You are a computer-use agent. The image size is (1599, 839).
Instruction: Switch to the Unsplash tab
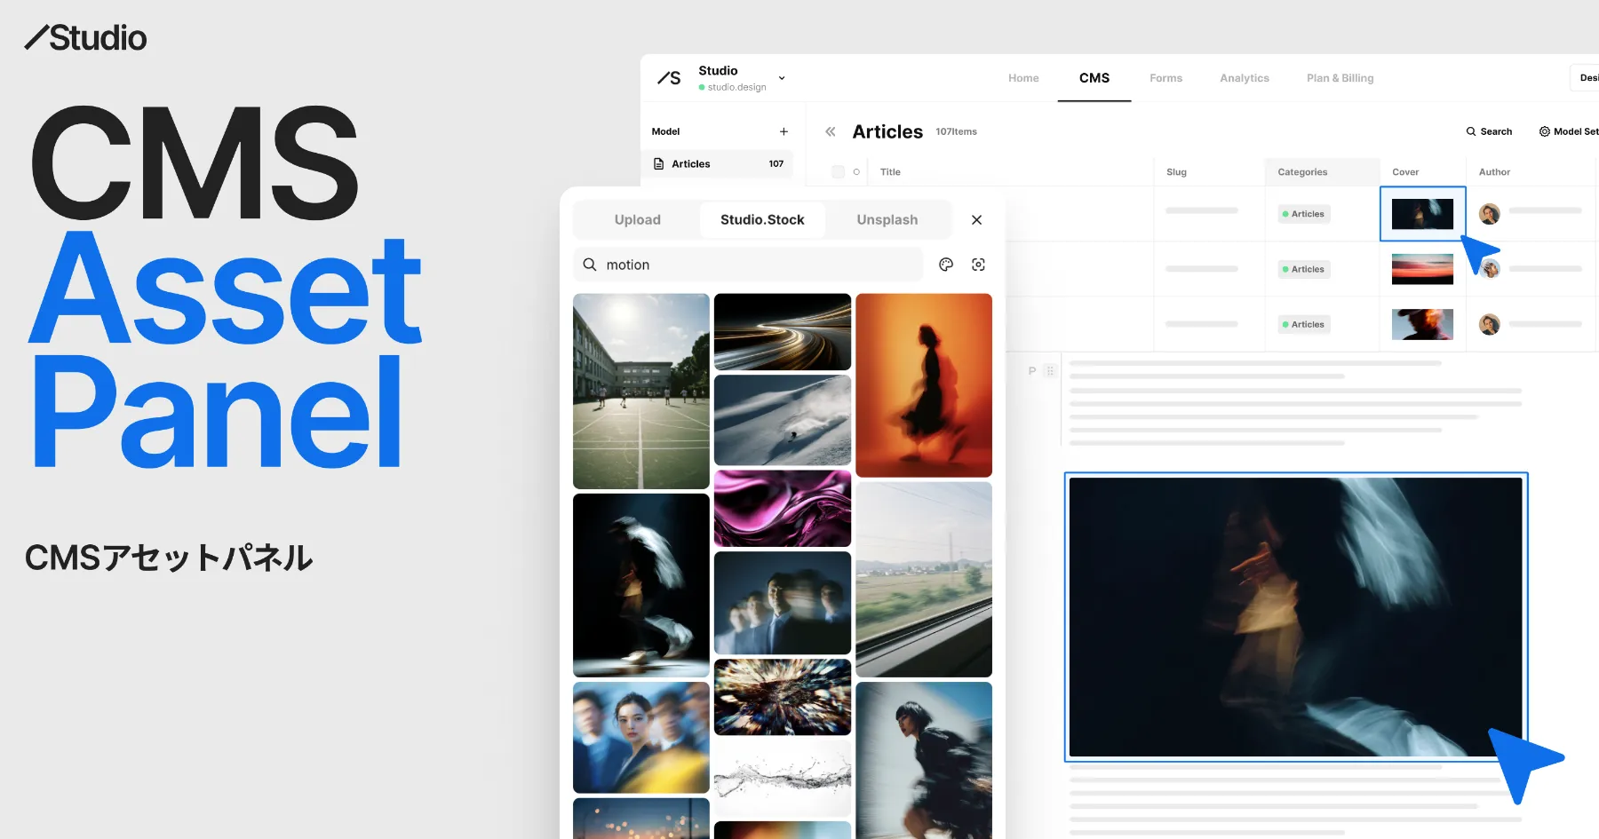[x=887, y=220]
